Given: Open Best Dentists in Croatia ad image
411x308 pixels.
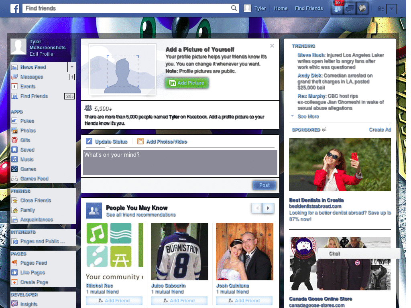Looking at the screenshot, I should pos(340,165).
